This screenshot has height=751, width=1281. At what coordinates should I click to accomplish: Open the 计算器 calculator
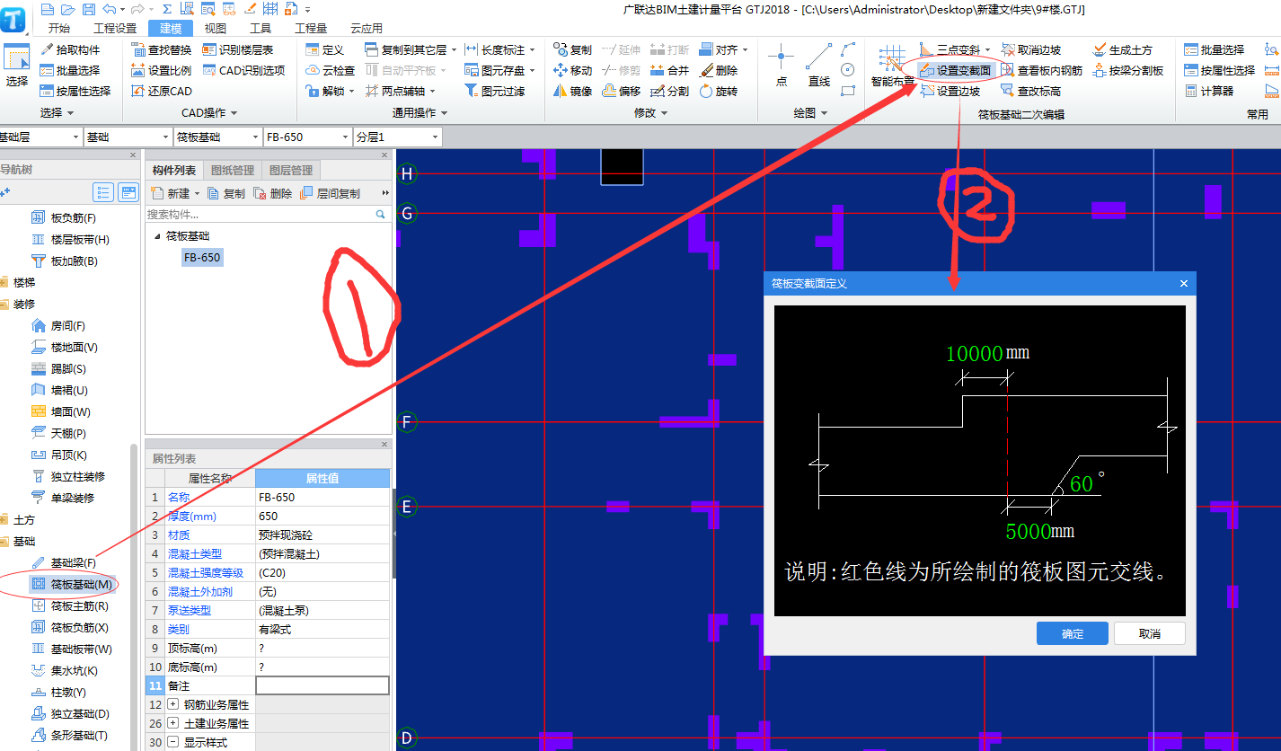[x=1208, y=91]
